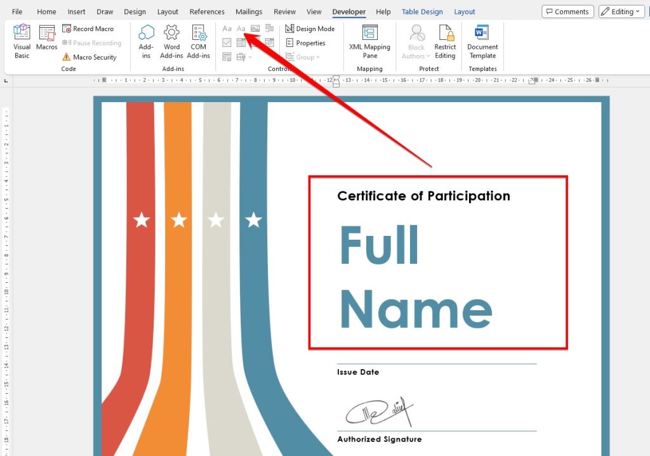Screen dimensions: 650x456
Task: Insert Picture content control
Action: (255, 29)
